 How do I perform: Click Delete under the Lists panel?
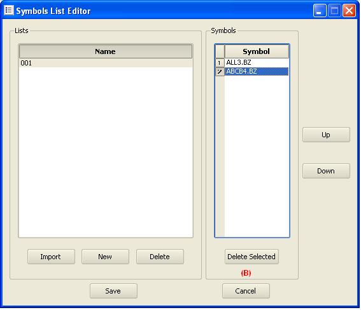click(x=160, y=257)
